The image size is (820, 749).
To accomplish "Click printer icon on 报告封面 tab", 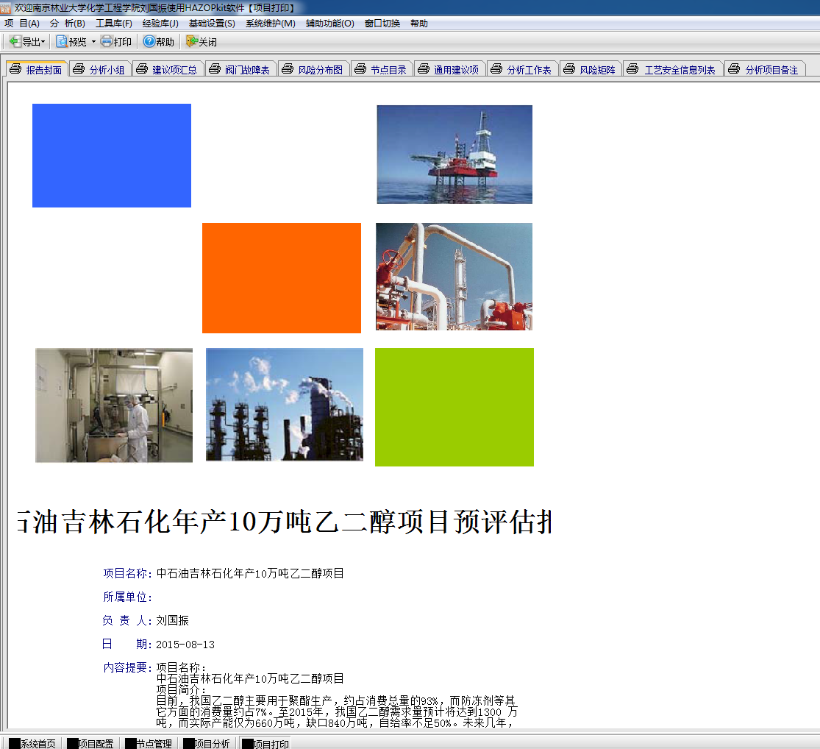I will pyautogui.click(x=15, y=69).
